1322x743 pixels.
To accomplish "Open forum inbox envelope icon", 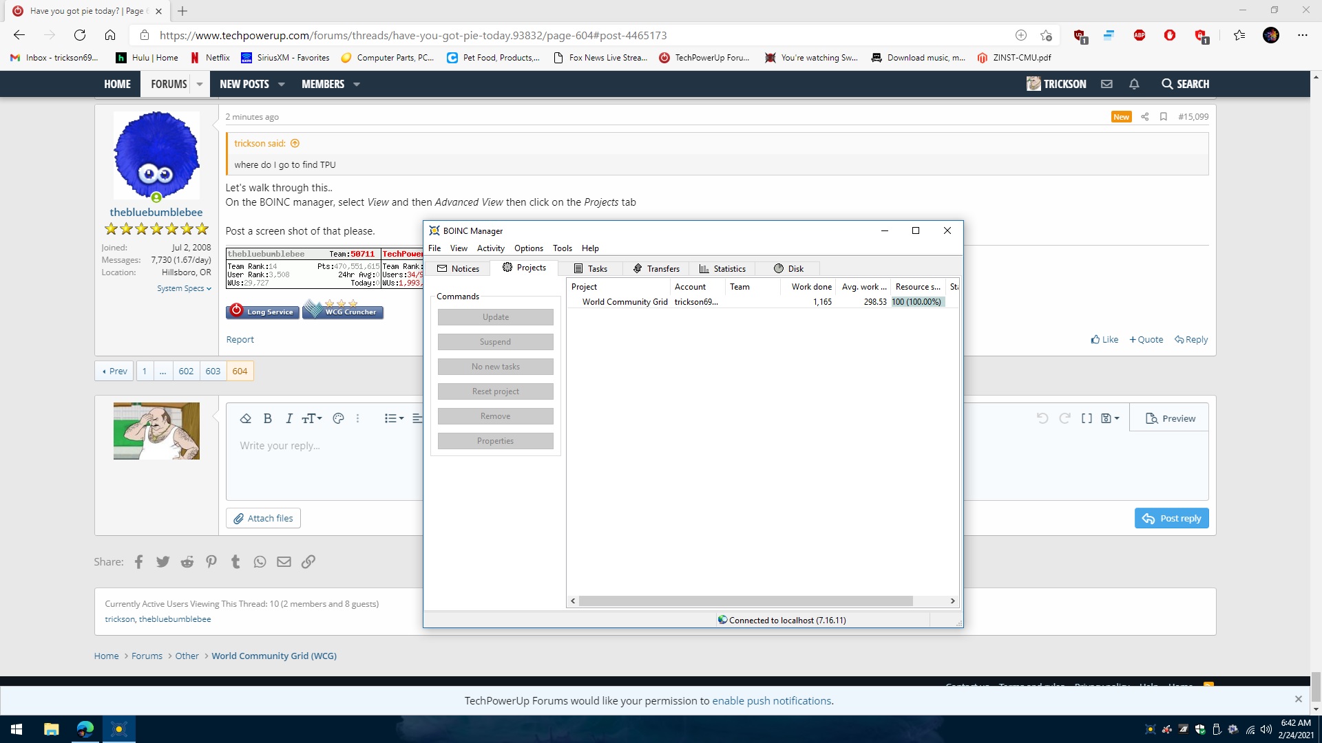I will coord(1106,84).
